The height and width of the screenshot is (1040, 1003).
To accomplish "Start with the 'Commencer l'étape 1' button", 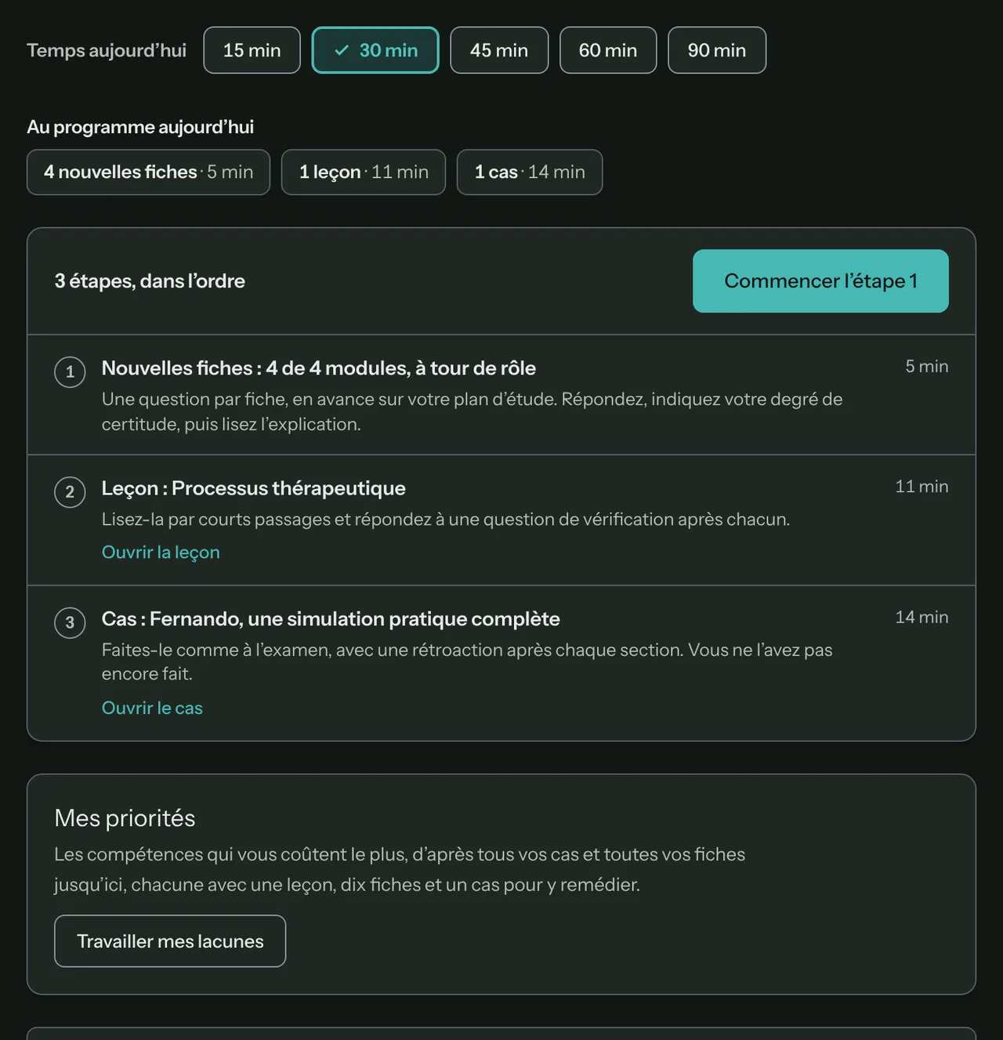I will [820, 281].
